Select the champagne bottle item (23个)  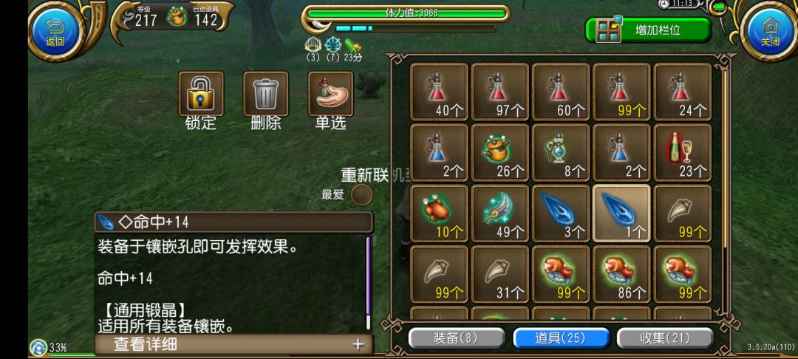point(683,152)
